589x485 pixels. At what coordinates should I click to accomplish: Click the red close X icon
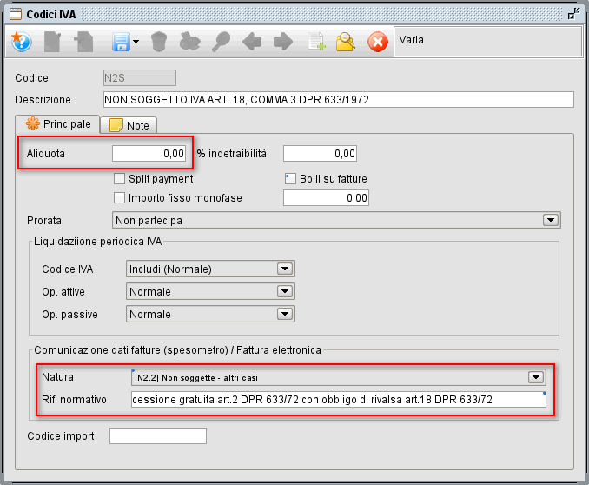(x=378, y=42)
